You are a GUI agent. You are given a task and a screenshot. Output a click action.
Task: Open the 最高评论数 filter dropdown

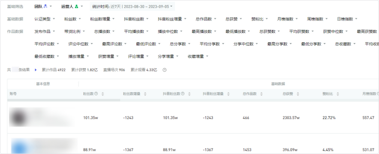[x=114, y=44]
